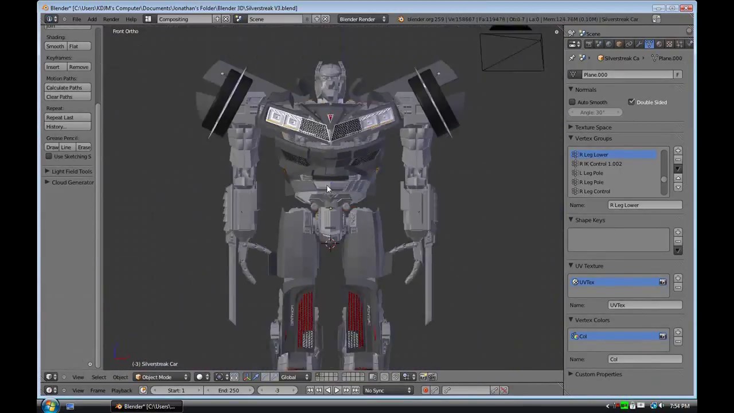Select the Object Data mesh tab
Viewport: 734px width, 413px height.
649,44
